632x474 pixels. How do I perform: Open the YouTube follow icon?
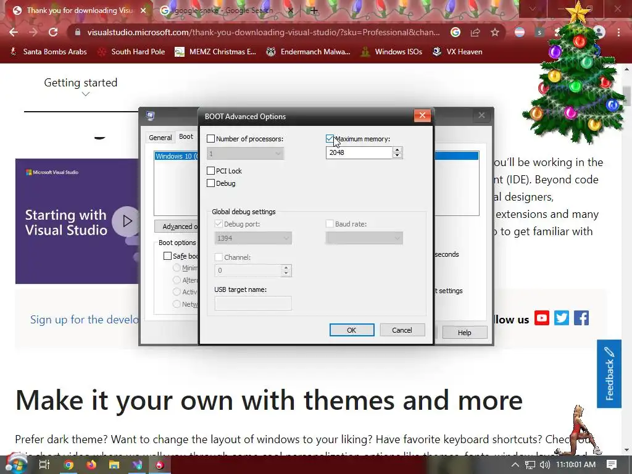pos(542,318)
